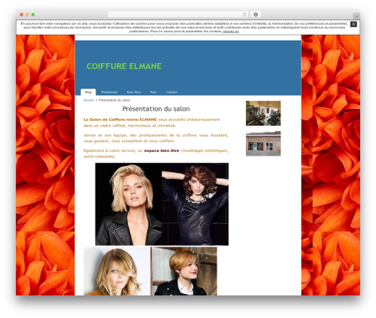Click the short-haired model by wooden door photo
This screenshot has width=376, height=318.
tap(184, 271)
